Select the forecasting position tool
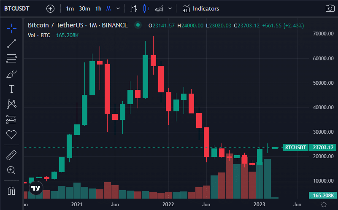 (11, 119)
